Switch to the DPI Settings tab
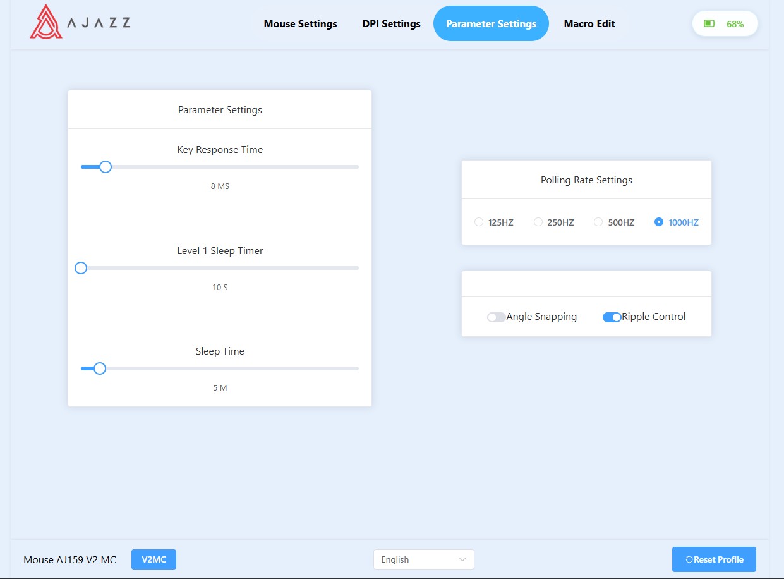 click(x=391, y=23)
